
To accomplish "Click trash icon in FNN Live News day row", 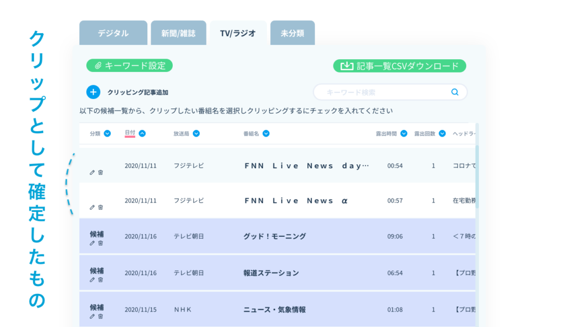I will click(x=100, y=173).
